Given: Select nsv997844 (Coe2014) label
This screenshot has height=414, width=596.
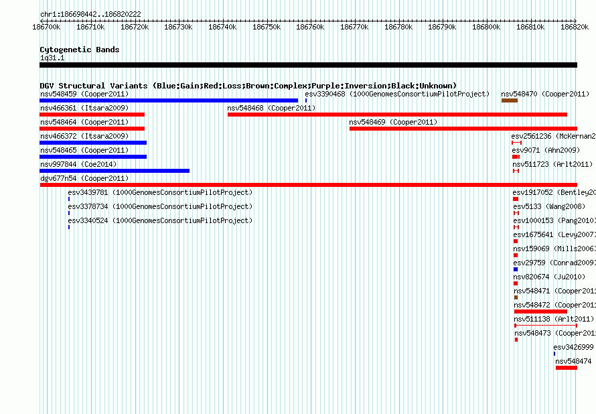Looking at the screenshot, I should click(78, 164).
